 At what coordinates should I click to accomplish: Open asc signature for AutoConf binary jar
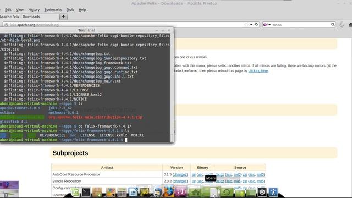click(200, 174)
